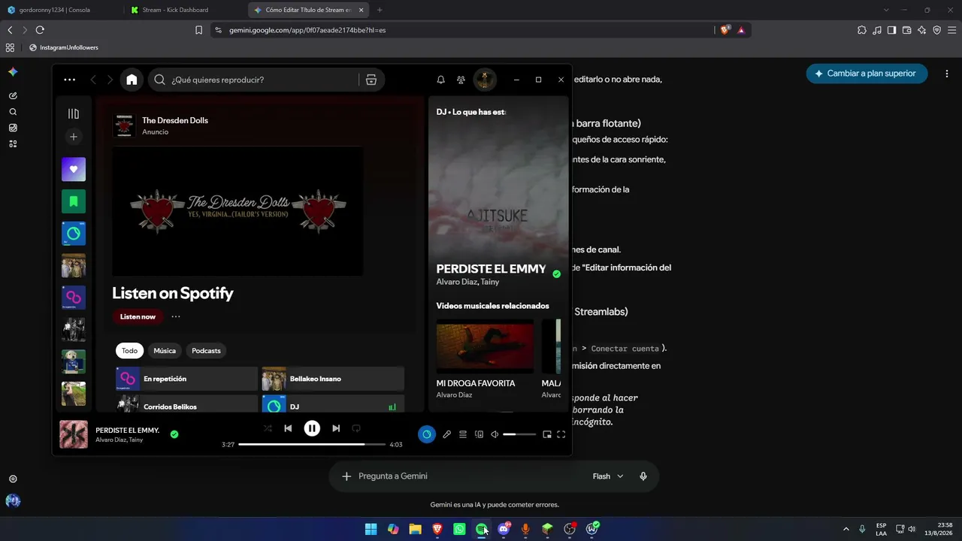The image size is (962, 541).
Task: Open Spotify Friend Activity icon
Action: (x=461, y=80)
